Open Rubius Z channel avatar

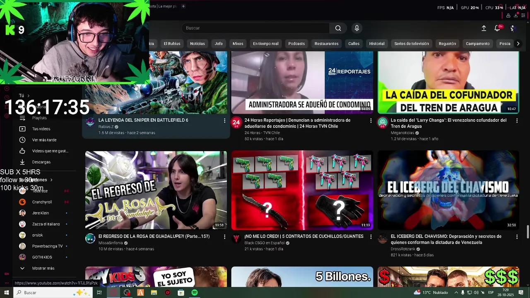(x=90, y=122)
